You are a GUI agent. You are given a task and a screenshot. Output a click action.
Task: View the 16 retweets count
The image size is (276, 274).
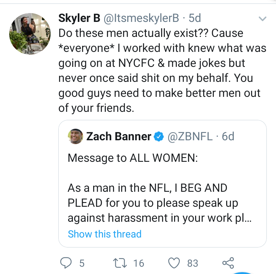[x=139, y=263]
